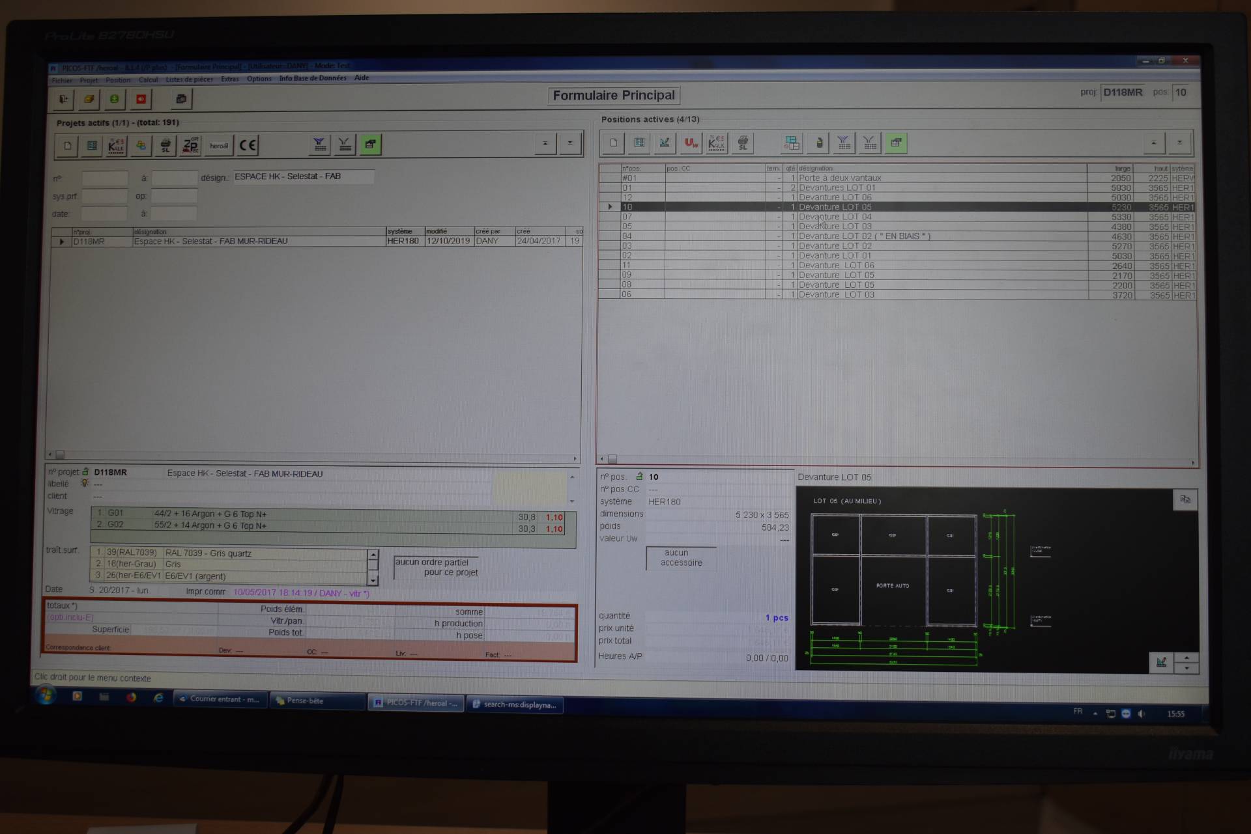Create new project with blank page icon
1251x834 pixels.
(x=67, y=145)
